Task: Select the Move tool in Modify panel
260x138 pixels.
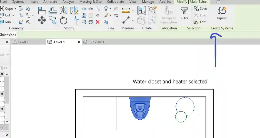Action: pos(42,20)
